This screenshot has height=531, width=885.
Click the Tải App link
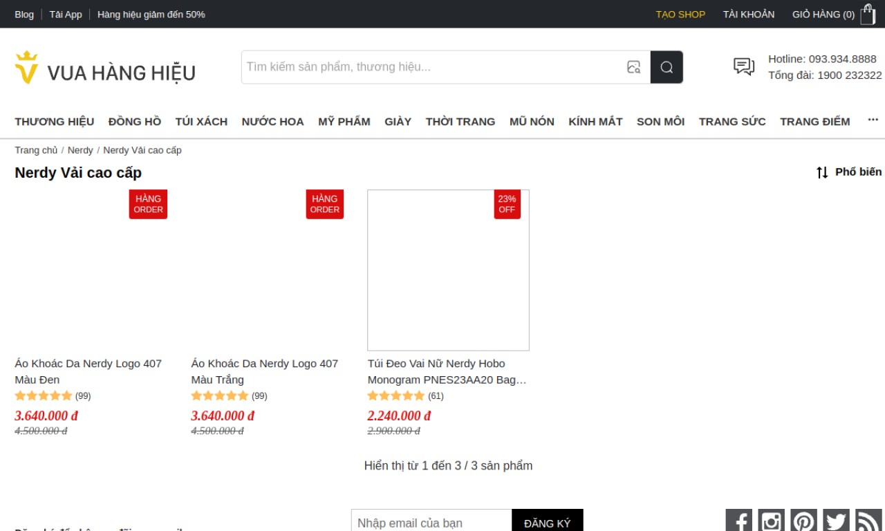[x=66, y=15]
